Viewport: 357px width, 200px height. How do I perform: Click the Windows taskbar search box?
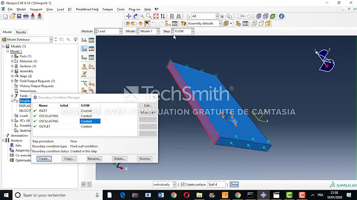[x=58, y=195]
